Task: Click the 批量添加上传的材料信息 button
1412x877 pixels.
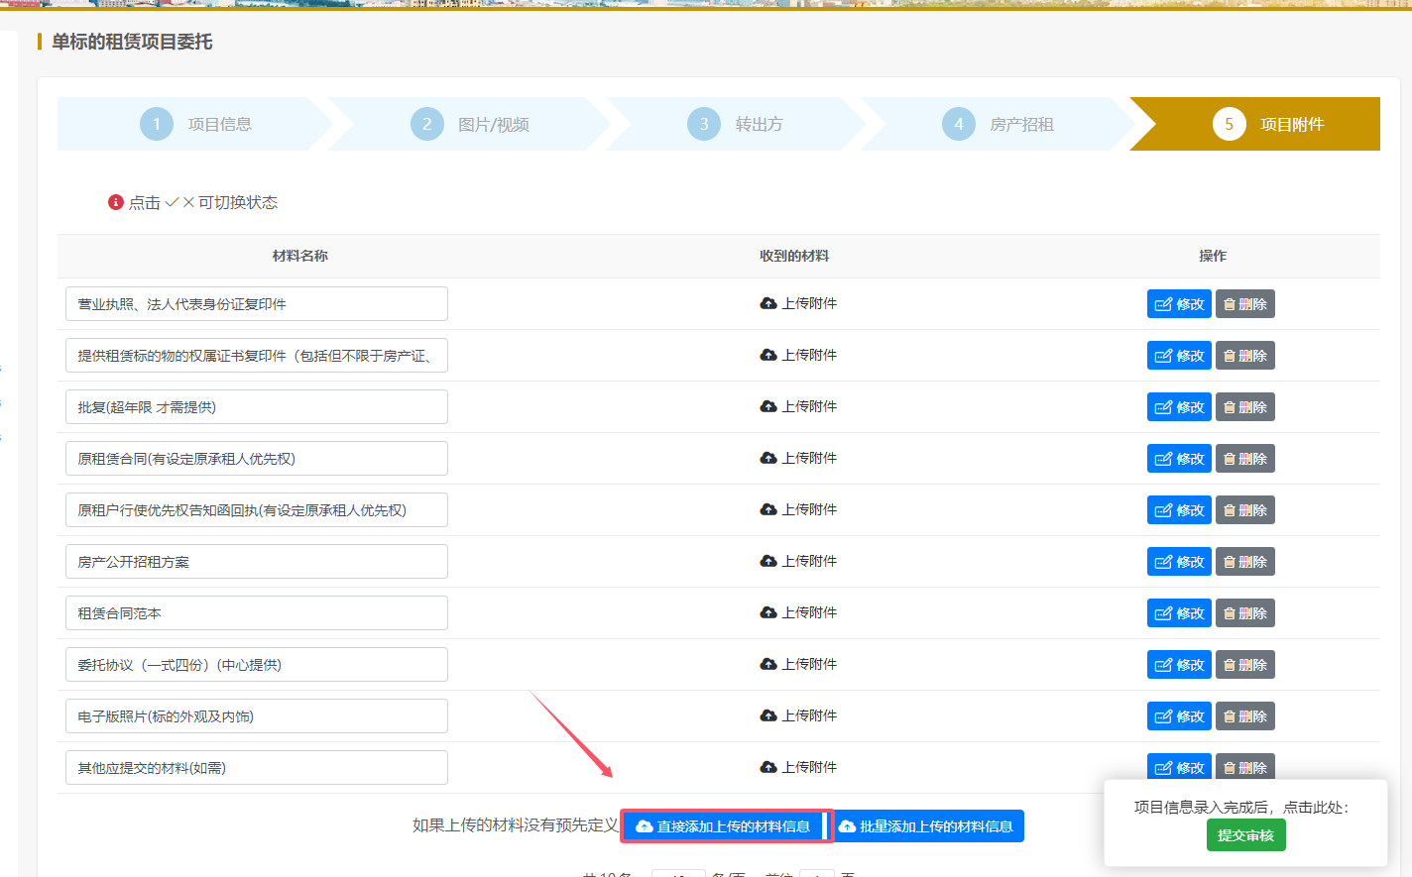Action: tap(927, 826)
